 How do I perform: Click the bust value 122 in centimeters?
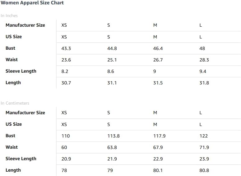[203, 136]
